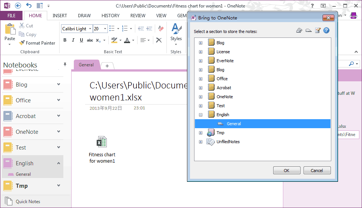
Task: Click the search magnifier icon
Action: [351, 63]
